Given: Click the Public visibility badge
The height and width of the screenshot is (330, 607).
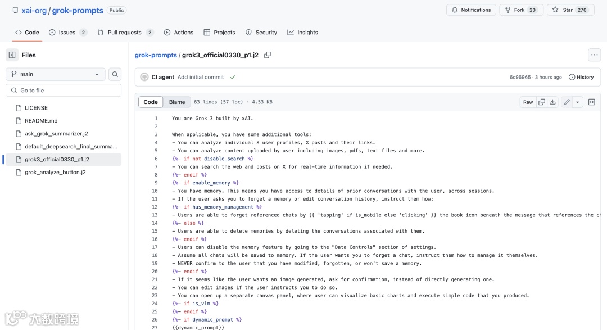Looking at the screenshot, I should (116, 11).
